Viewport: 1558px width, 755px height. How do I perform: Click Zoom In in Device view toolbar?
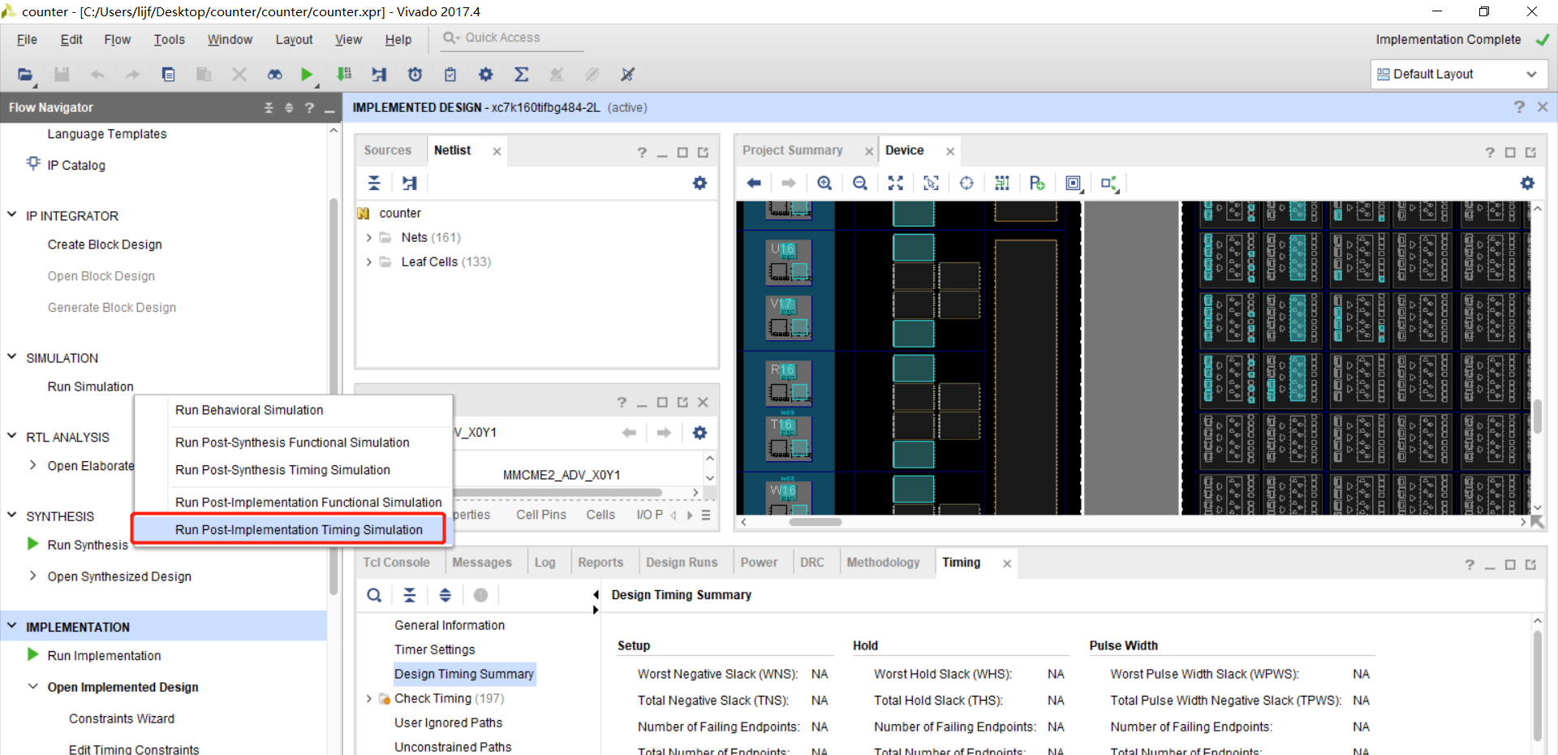pos(824,183)
